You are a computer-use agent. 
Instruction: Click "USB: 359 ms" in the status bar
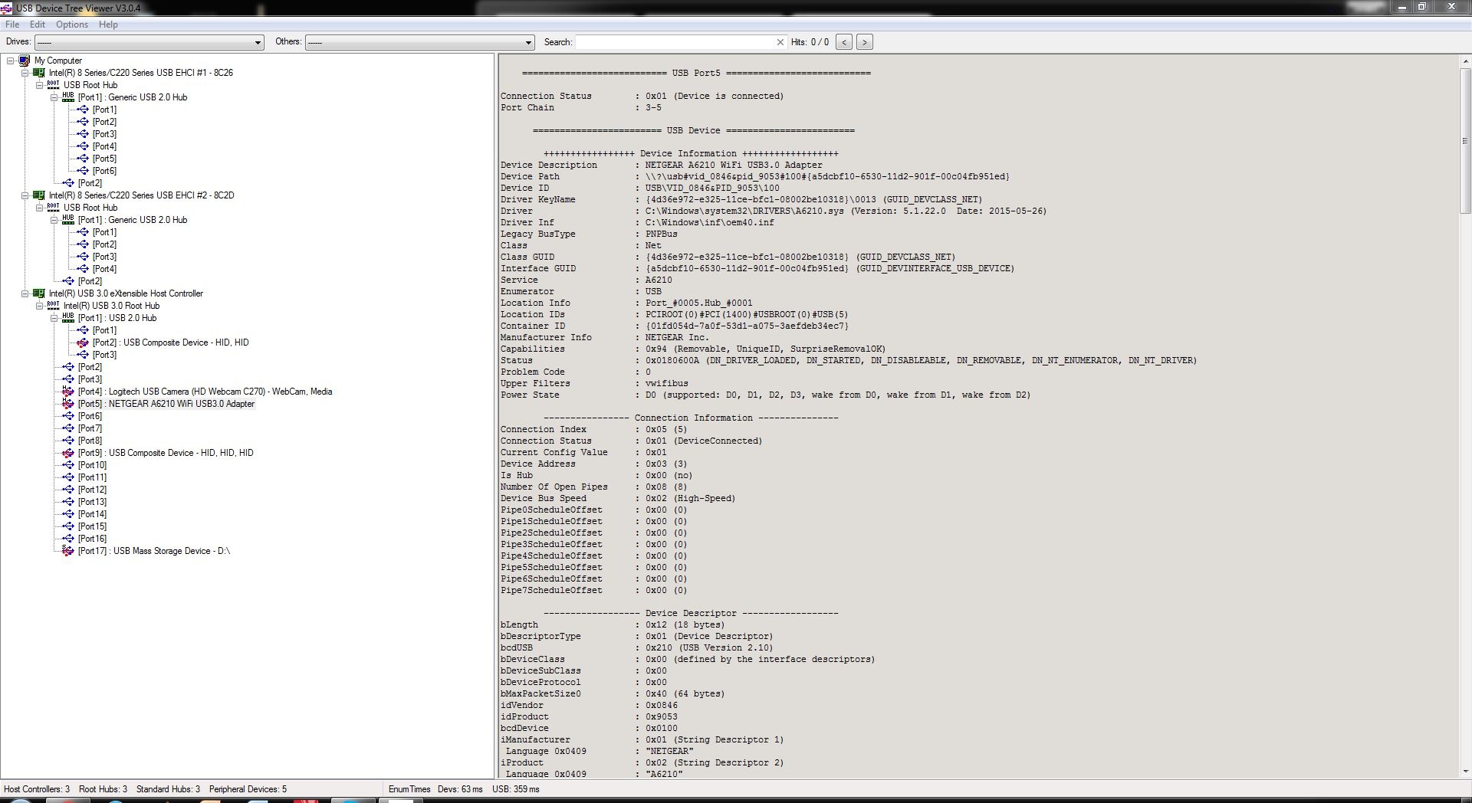coord(516,789)
